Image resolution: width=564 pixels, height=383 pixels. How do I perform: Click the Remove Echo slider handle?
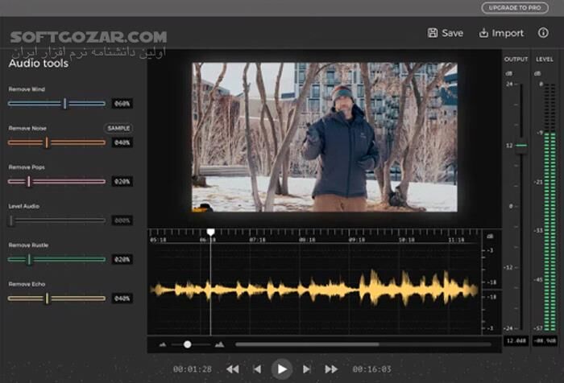47,298
